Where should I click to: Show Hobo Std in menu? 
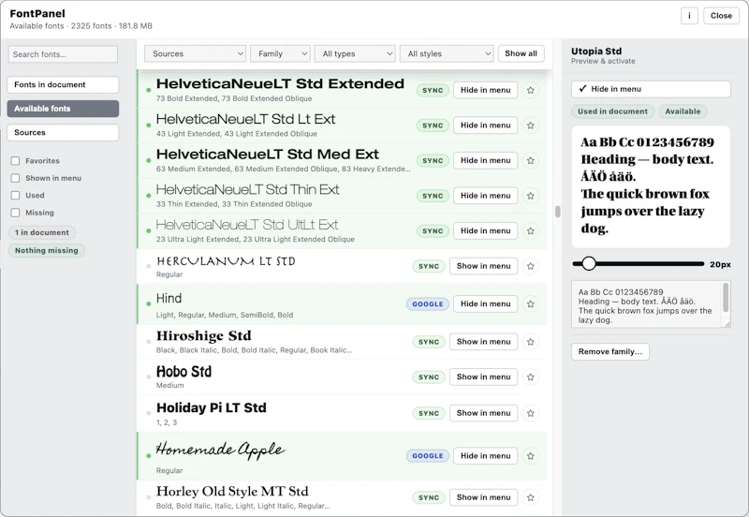[x=483, y=377]
